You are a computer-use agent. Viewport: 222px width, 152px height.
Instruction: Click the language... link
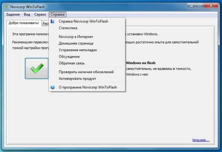coord(201,140)
